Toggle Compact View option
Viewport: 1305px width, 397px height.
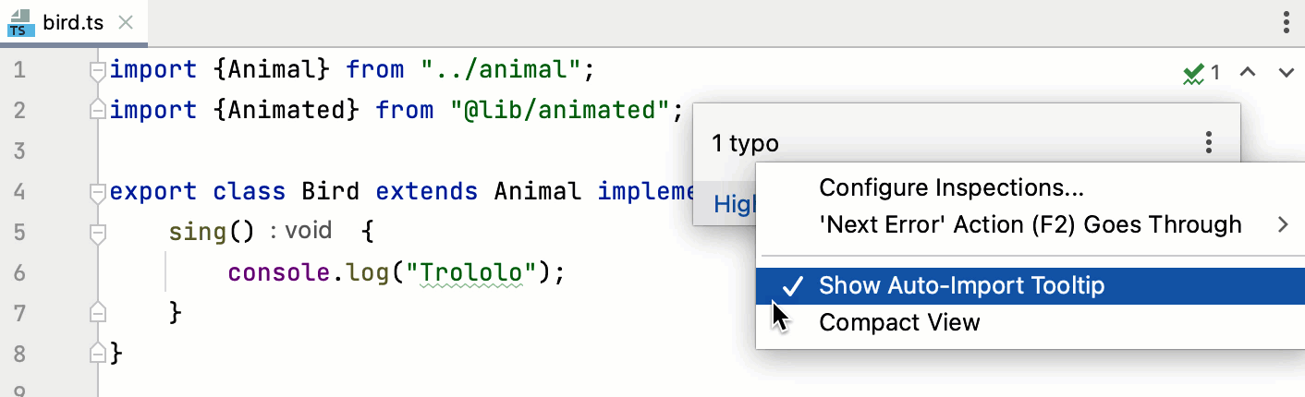[899, 322]
